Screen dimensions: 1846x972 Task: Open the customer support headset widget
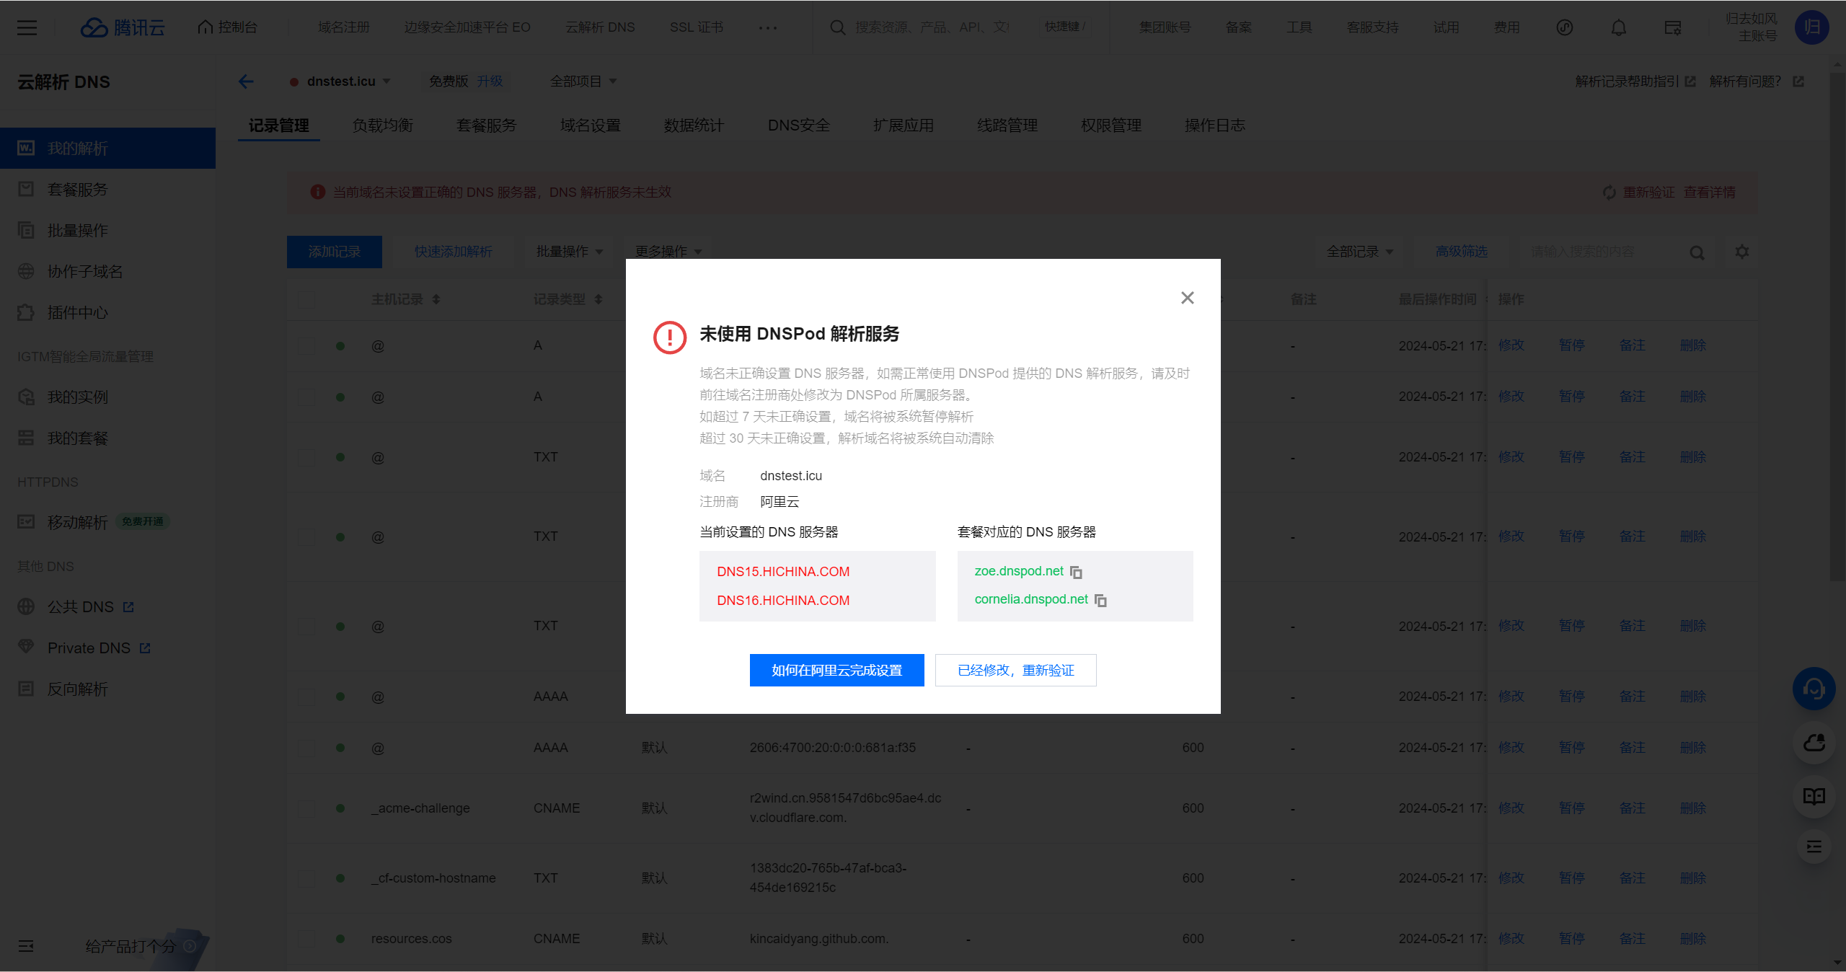tap(1814, 689)
